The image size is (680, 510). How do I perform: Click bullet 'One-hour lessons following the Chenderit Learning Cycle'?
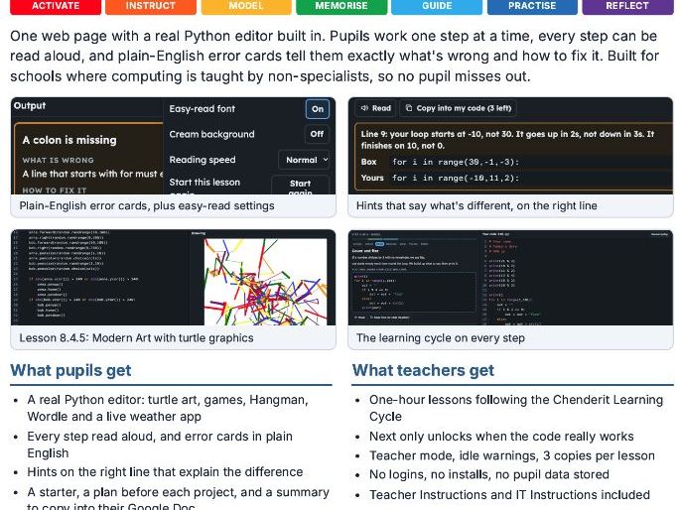coord(516,408)
